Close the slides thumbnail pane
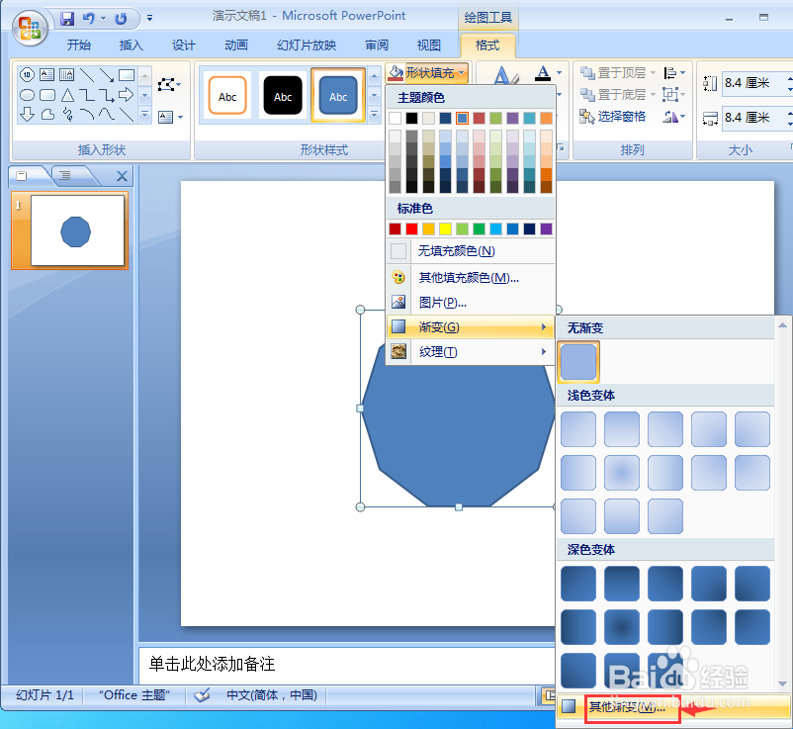 pyautogui.click(x=122, y=176)
